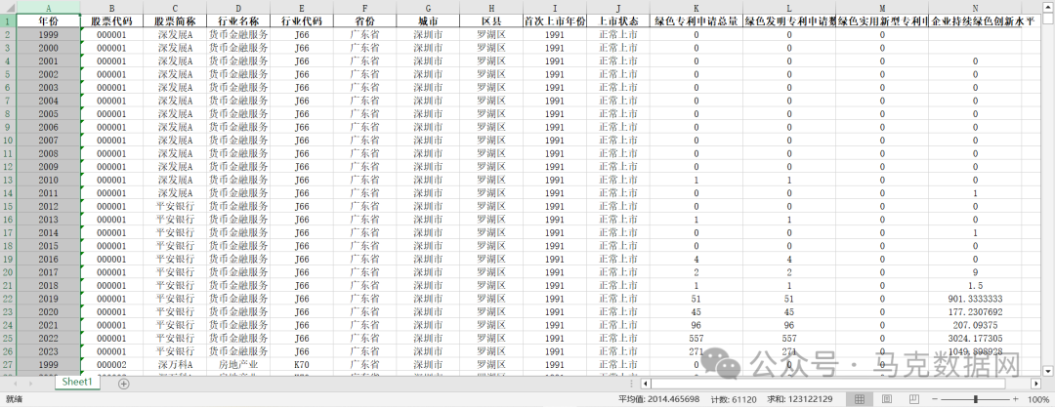Select cell with value 207.09375
Viewport: 1055px width, 407px height.
click(975, 325)
